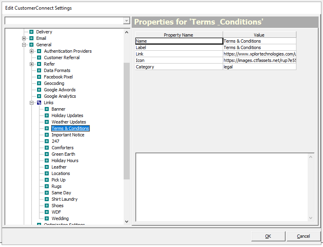Click the Green Earth node icon
Viewport: 323px width, 247px height.
[47, 154]
